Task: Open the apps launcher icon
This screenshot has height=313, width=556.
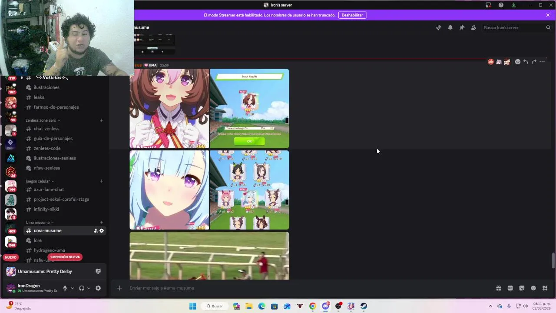Action: (x=545, y=288)
